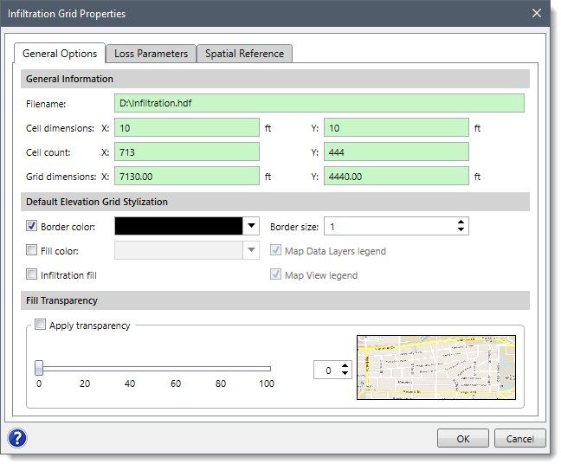Viewport: 561px width, 464px height.
Task: Click the 40 label on the slider scale
Action: point(130,383)
